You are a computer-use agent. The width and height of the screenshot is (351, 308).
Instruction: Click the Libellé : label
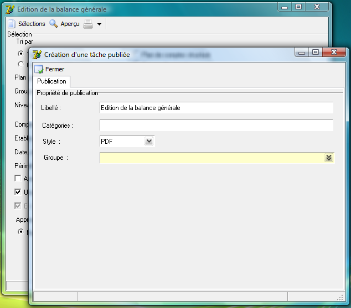pyautogui.click(x=51, y=108)
